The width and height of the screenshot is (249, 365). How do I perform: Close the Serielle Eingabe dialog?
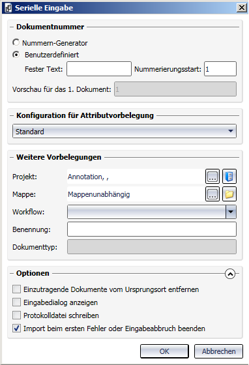coord(242,8)
